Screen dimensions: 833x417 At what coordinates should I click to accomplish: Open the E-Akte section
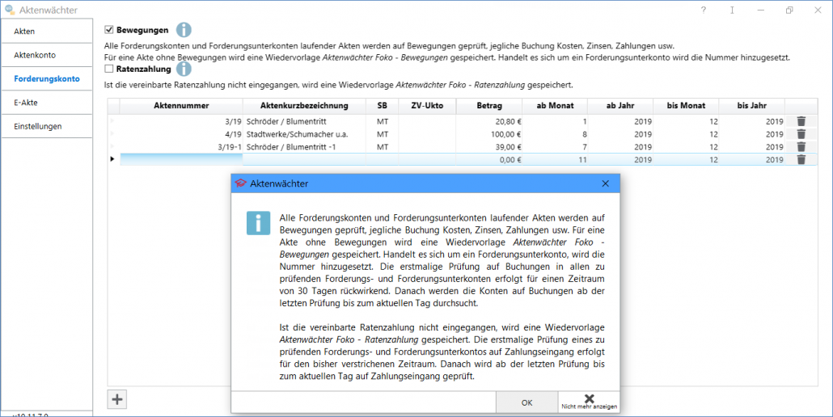tap(47, 103)
